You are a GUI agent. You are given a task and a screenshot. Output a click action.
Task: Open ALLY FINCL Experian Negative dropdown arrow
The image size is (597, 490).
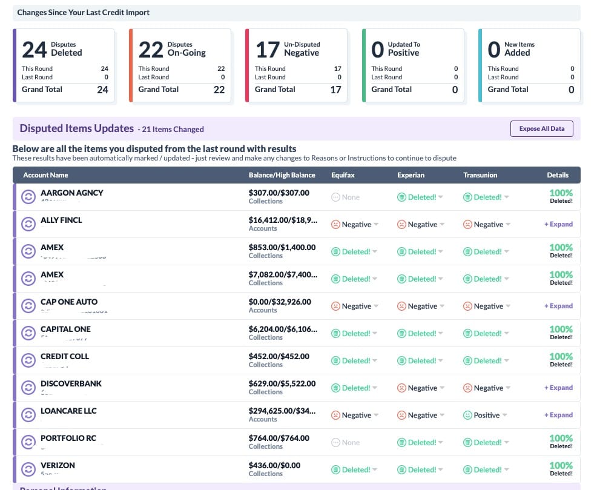coord(442,224)
